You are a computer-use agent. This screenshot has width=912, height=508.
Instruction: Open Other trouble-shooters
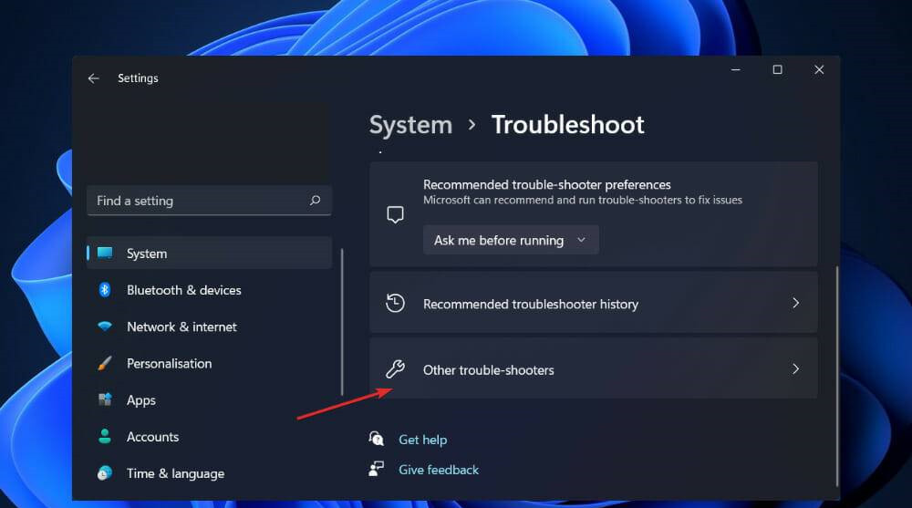[594, 369]
